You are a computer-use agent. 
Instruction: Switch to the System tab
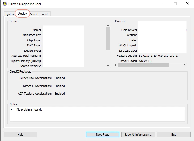[10, 14]
